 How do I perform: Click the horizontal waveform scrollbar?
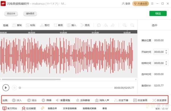pos(31,79)
